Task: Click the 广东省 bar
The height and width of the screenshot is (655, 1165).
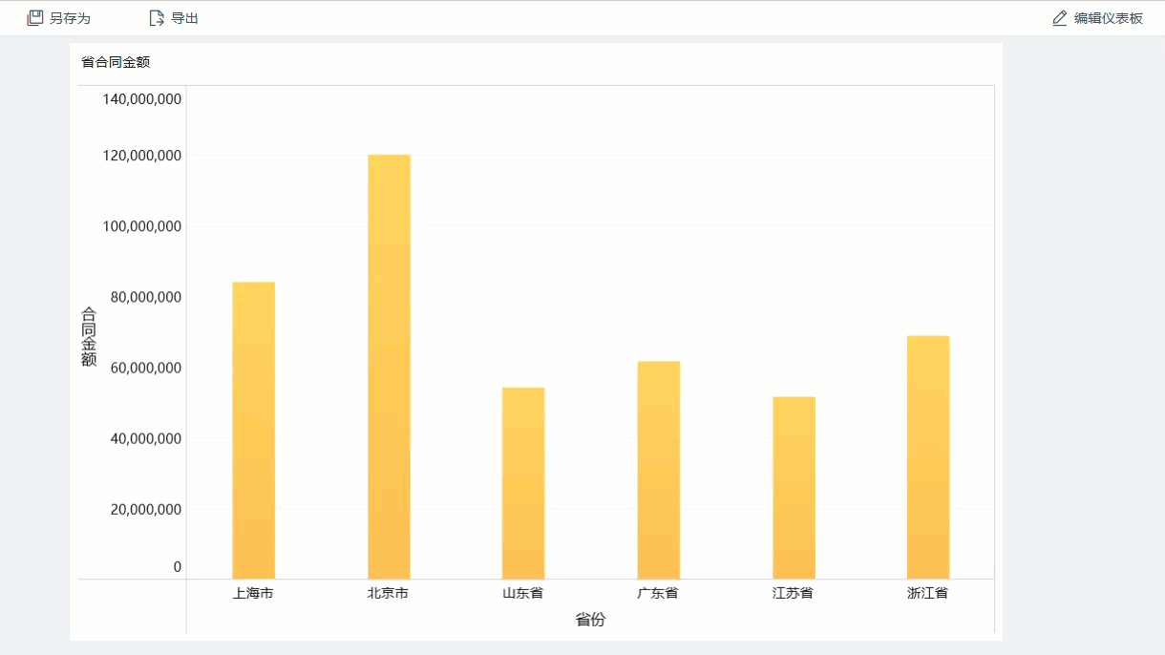Action: tap(659, 470)
